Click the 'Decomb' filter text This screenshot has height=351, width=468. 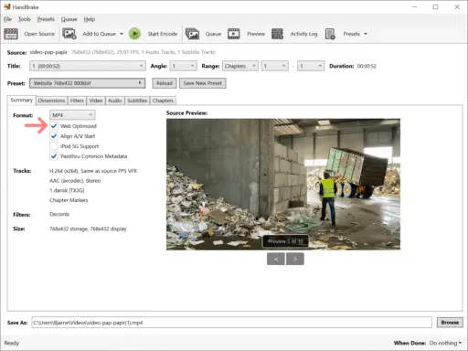click(59, 214)
